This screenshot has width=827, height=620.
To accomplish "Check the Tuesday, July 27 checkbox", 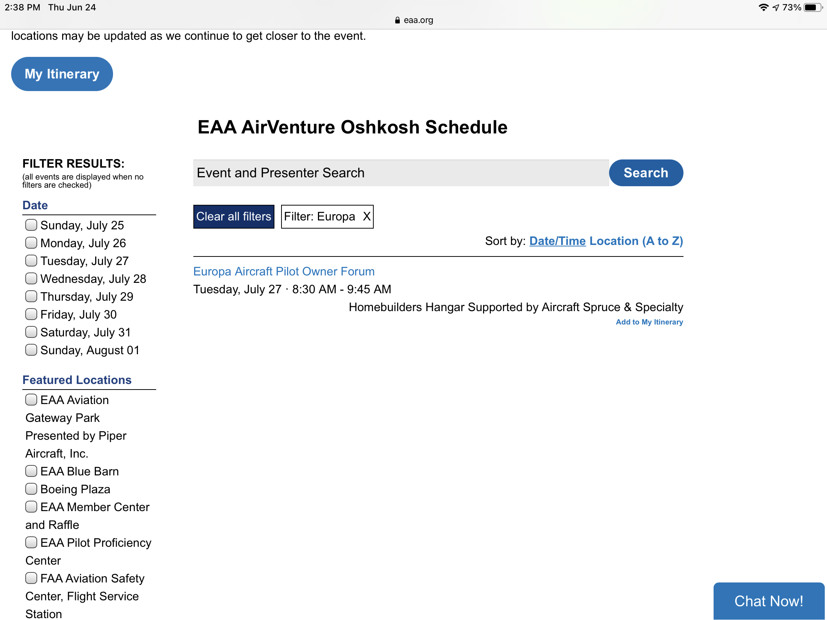I will [x=31, y=261].
